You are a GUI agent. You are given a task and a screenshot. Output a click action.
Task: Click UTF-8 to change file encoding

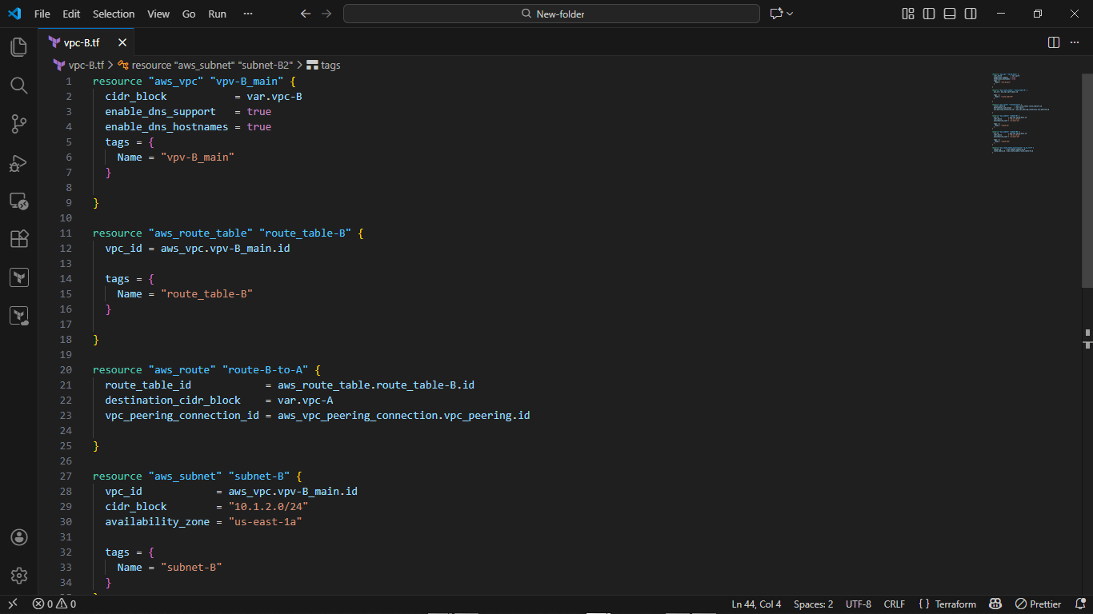click(858, 604)
